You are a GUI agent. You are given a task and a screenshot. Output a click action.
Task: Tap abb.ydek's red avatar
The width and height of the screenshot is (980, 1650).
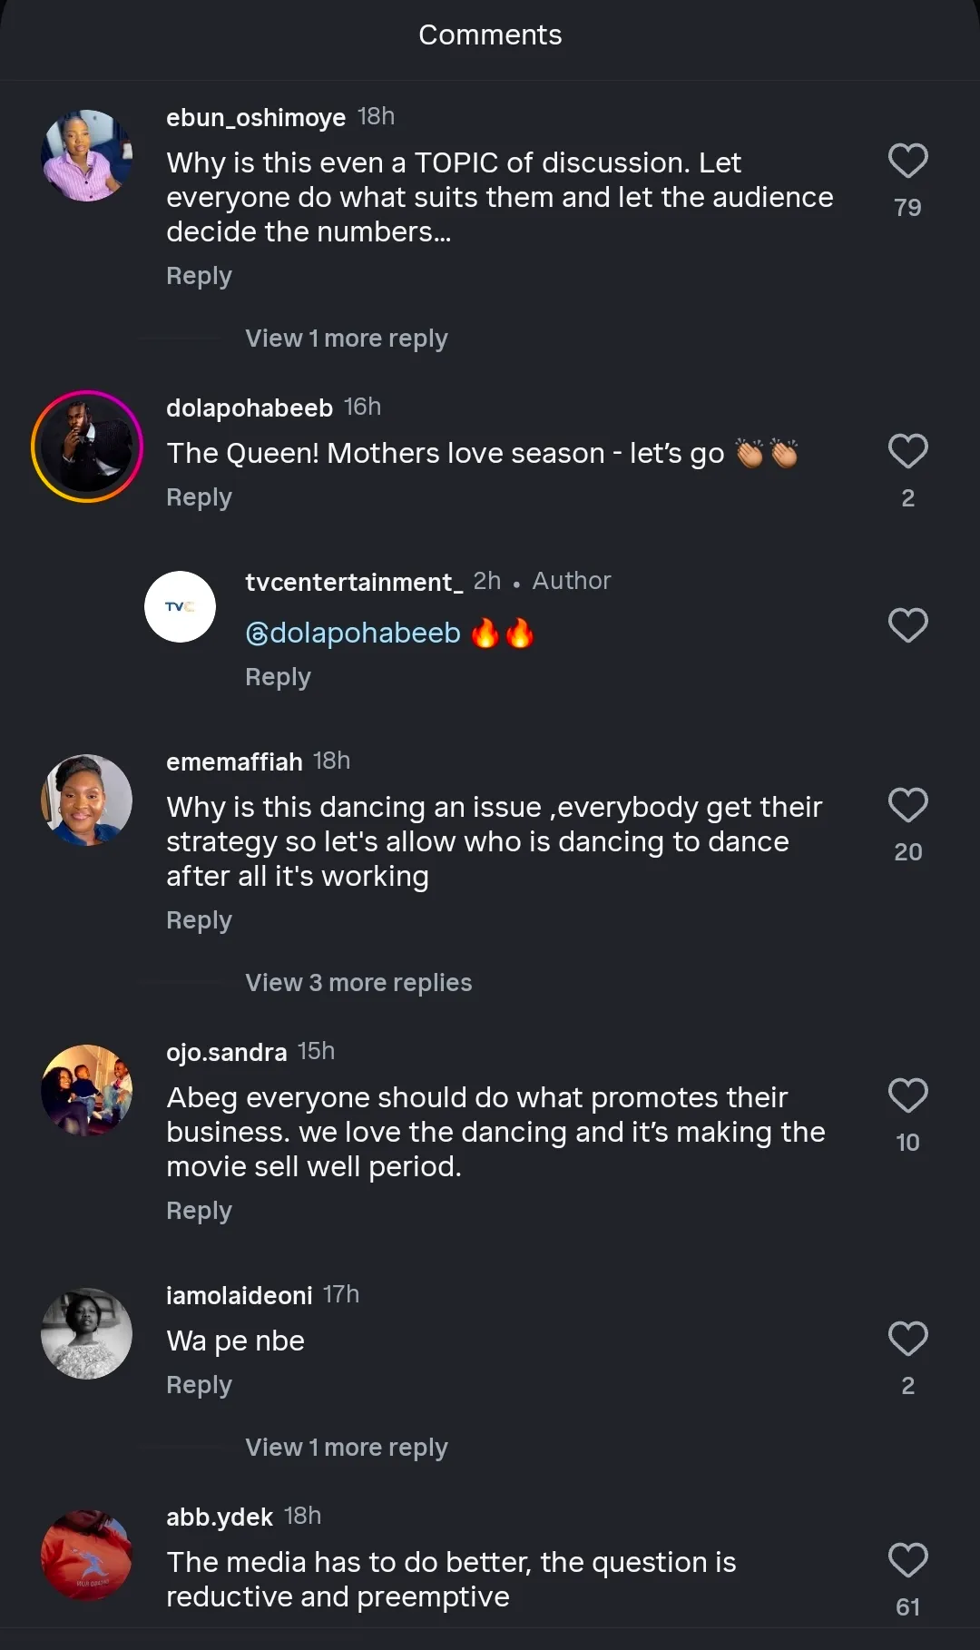tap(87, 1556)
